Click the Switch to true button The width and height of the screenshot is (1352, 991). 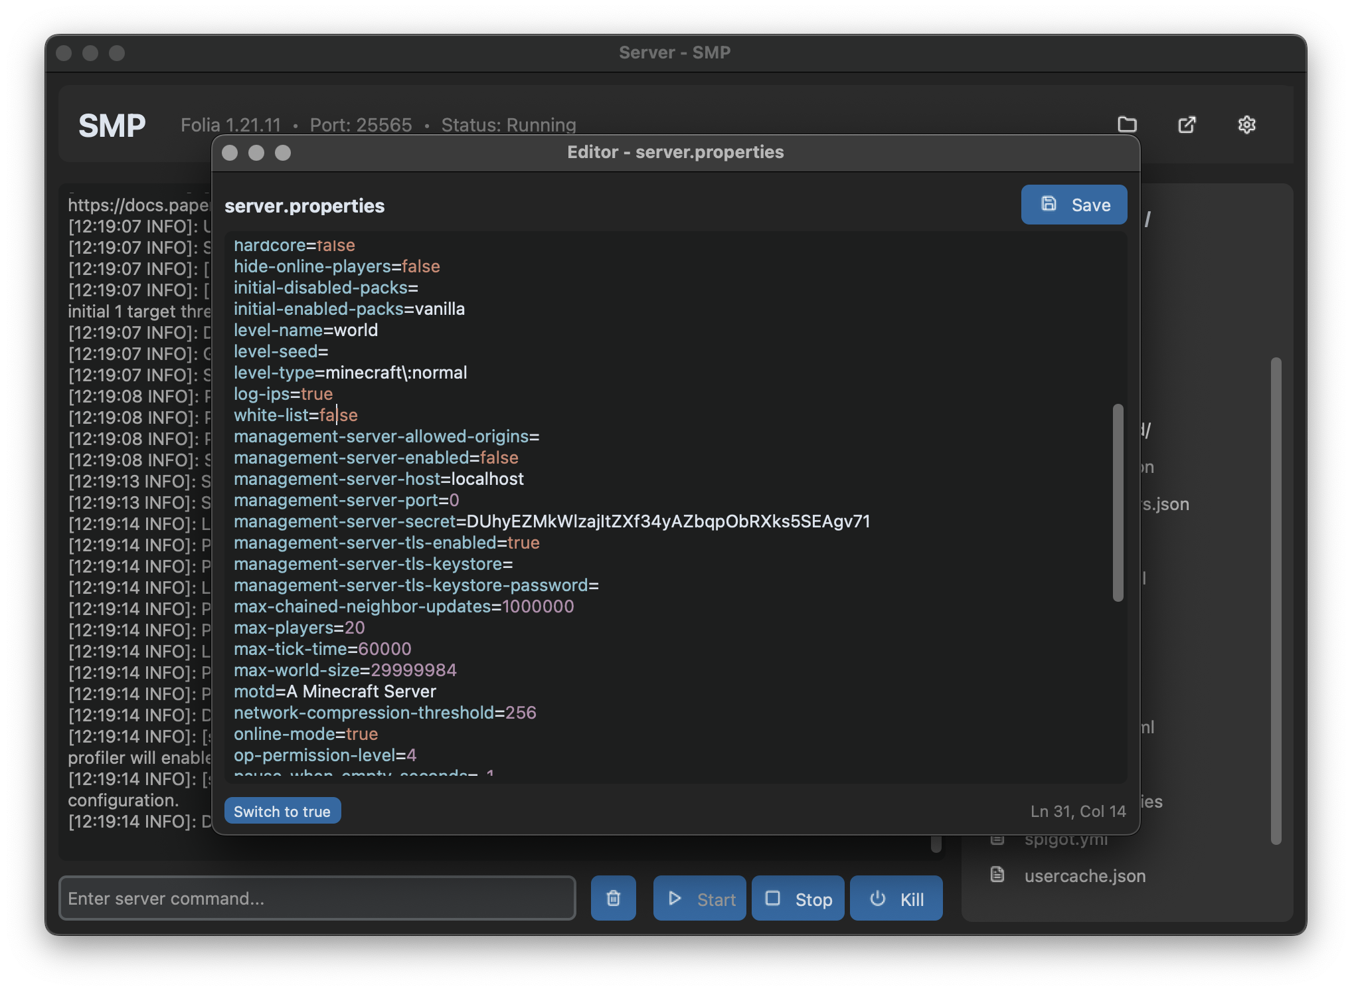(x=282, y=811)
